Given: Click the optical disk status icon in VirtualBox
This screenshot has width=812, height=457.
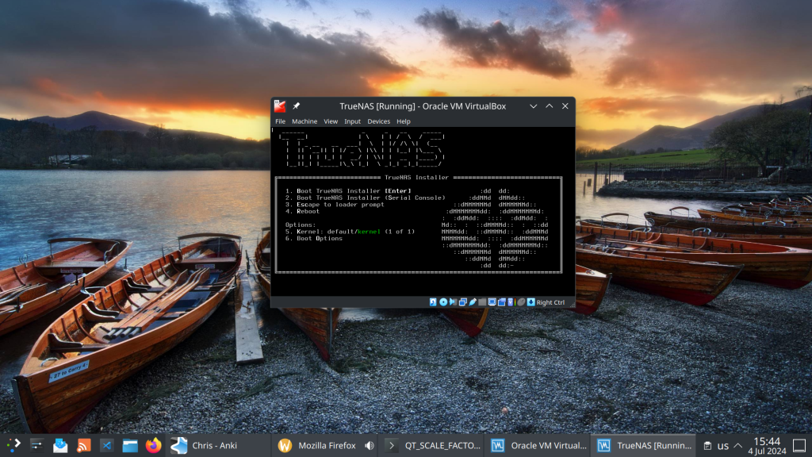Looking at the screenshot, I should tap(443, 302).
